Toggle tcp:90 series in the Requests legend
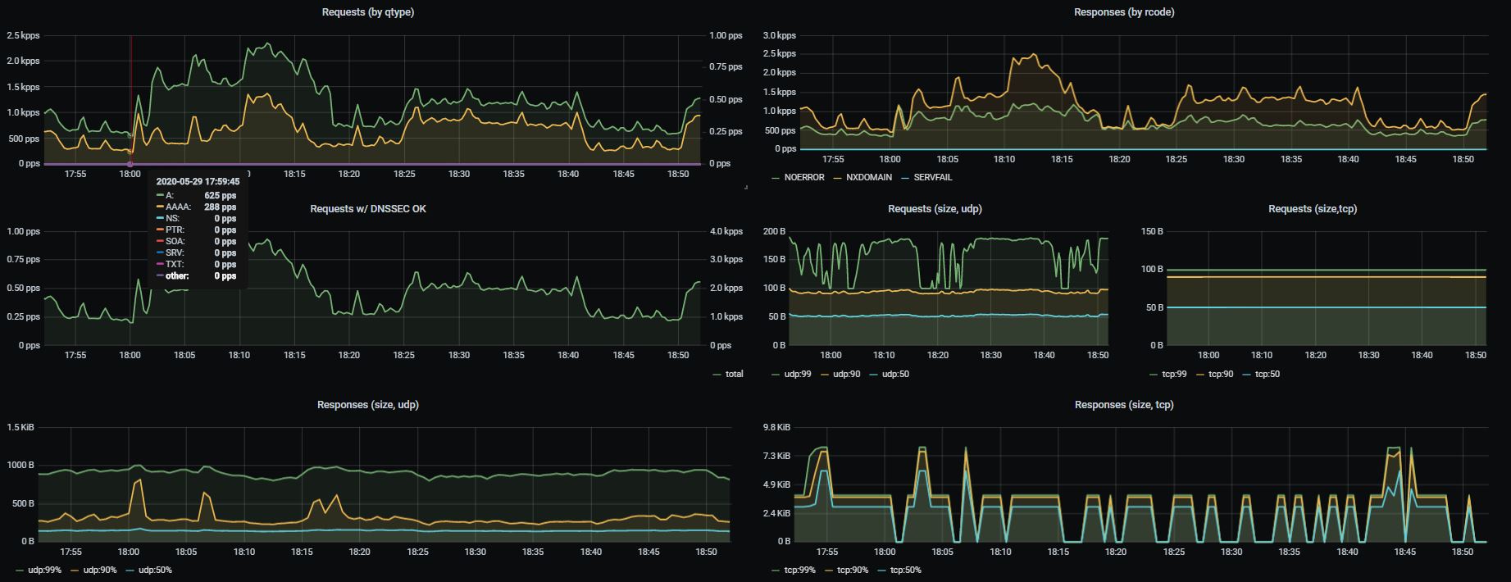The height and width of the screenshot is (582, 1511). click(x=1220, y=374)
